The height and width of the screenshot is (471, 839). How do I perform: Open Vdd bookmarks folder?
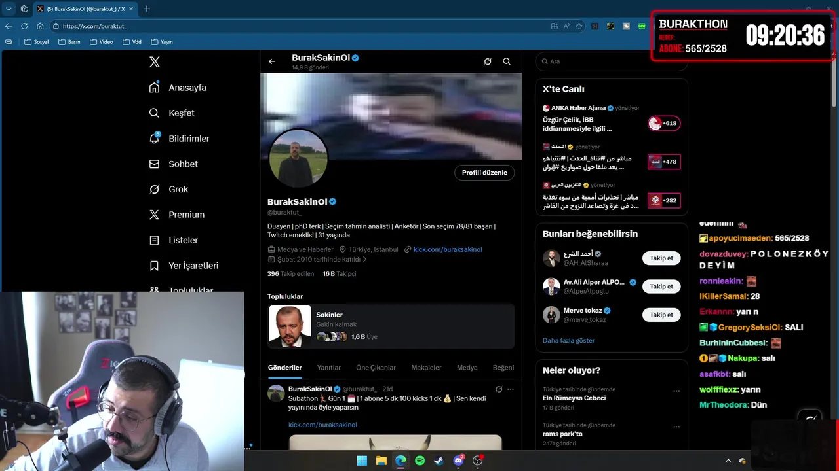132,42
